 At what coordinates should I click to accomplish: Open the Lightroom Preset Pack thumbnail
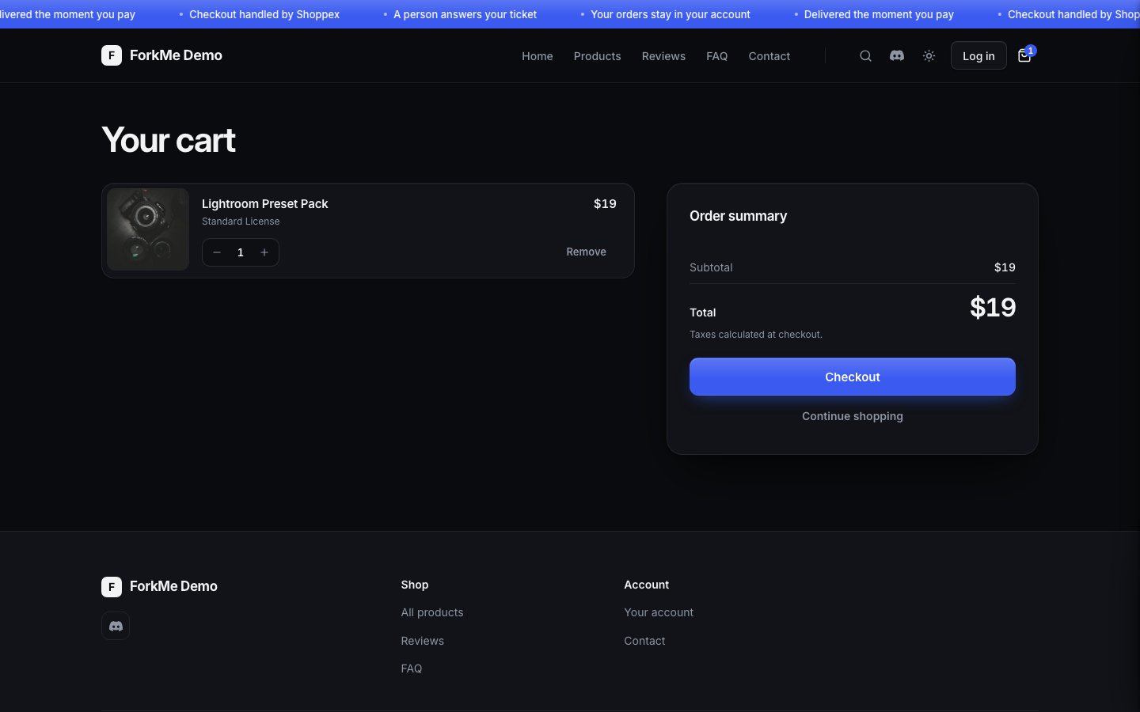148,229
